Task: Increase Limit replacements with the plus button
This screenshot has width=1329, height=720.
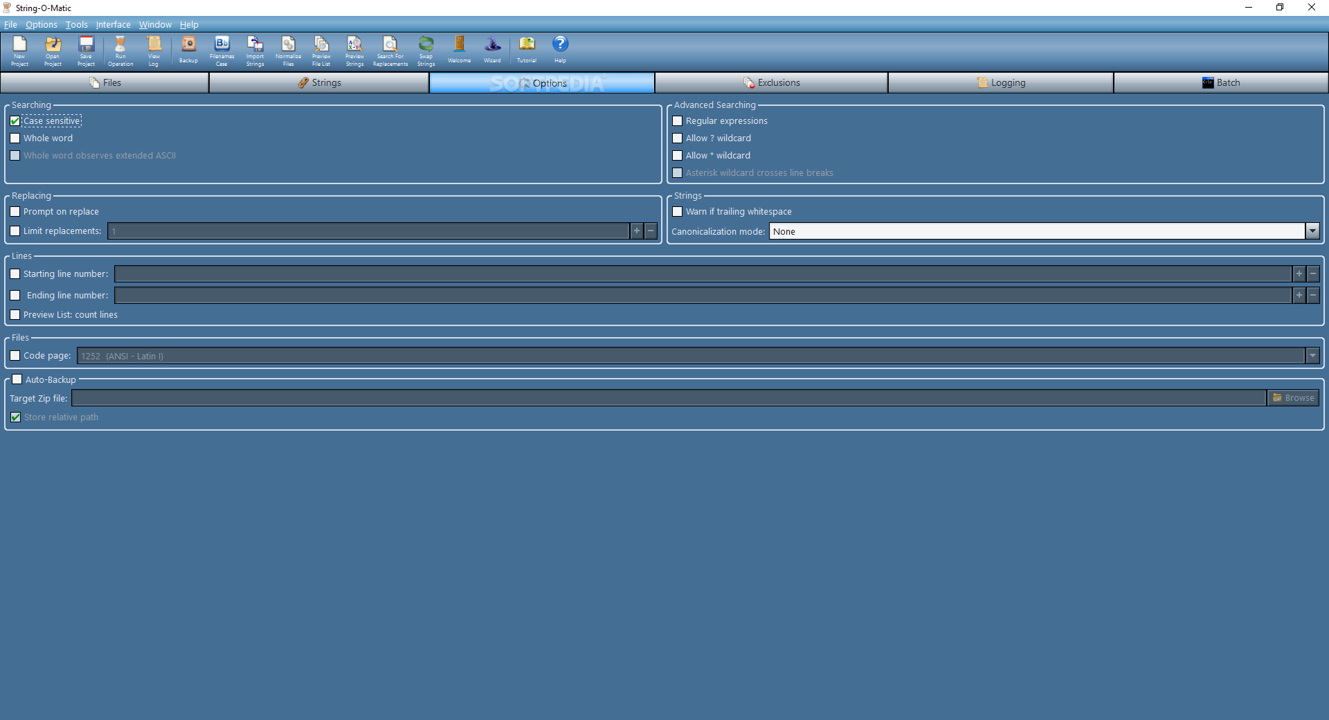Action: [637, 231]
